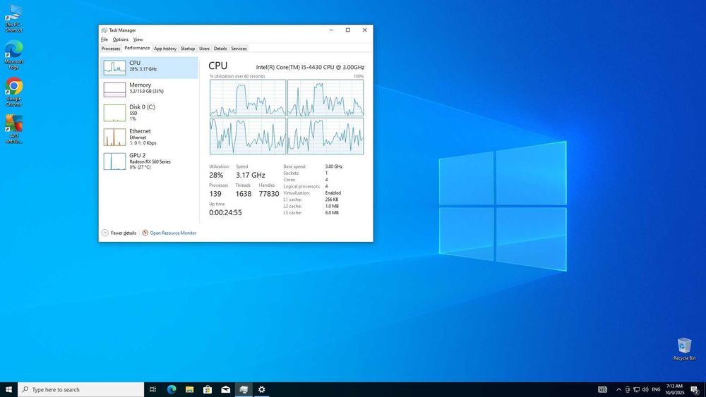
Task: Click the Meet Now tray icon
Action: pos(627,389)
